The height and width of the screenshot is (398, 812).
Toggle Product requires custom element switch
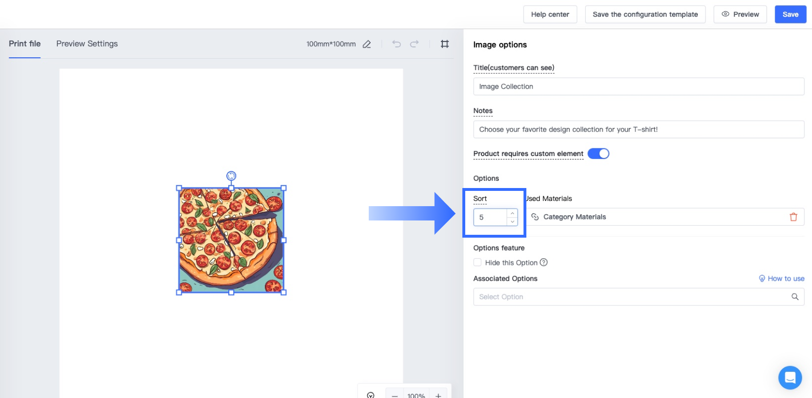pyautogui.click(x=598, y=154)
